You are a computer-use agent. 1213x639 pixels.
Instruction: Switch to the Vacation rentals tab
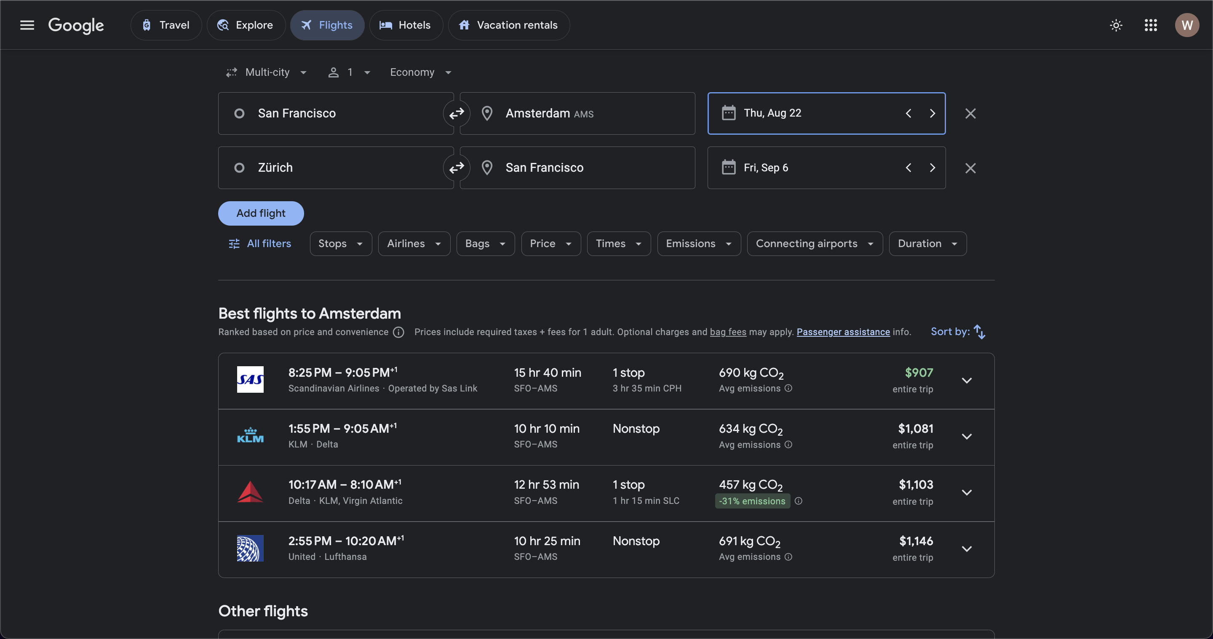[508, 25]
